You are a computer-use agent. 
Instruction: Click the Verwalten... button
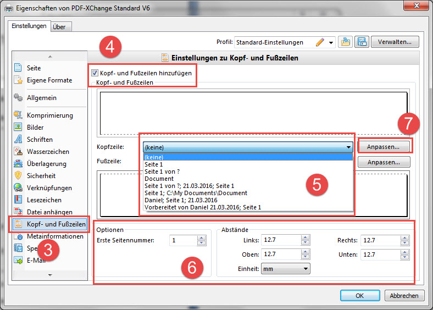pyautogui.click(x=395, y=42)
